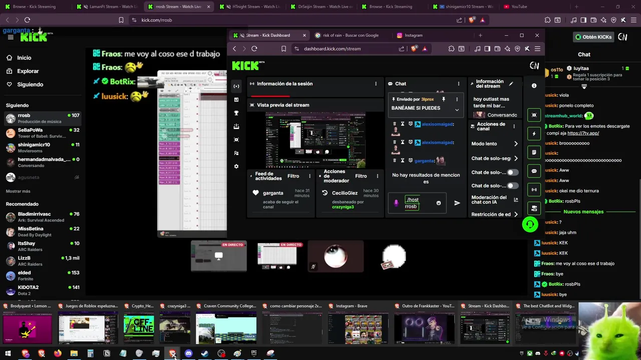This screenshot has height=360, width=641.
Task: Open SeBaPoWa channel in sidebar
Action: (x=42, y=132)
